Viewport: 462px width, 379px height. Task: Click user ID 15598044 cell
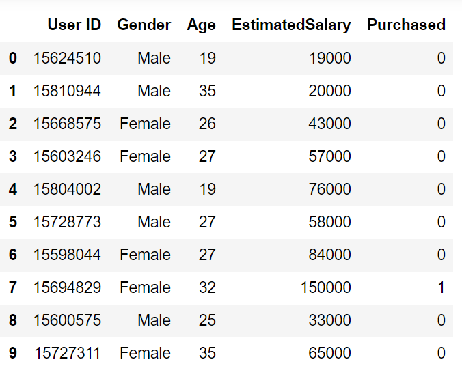67,255
